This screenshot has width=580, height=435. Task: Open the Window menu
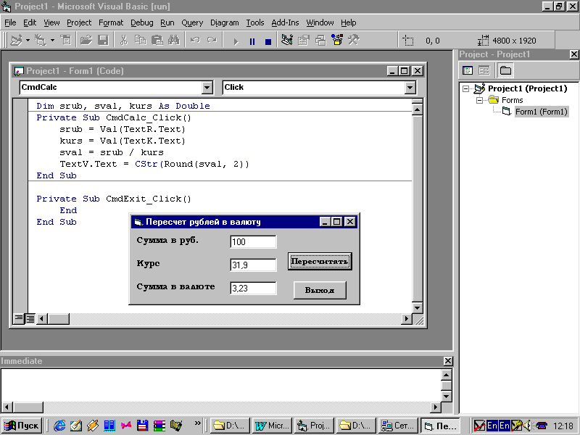(x=320, y=23)
